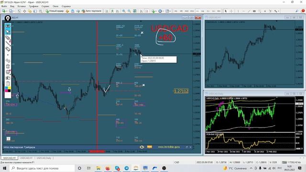Select the MN timeframe
Screen dimensions: 306x172
[x=219, y=11]
